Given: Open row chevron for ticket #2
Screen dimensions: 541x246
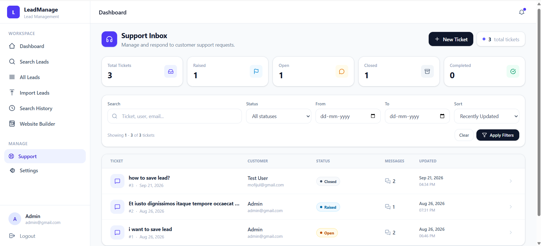Looking at the screenshot, I should pos(511,207).
